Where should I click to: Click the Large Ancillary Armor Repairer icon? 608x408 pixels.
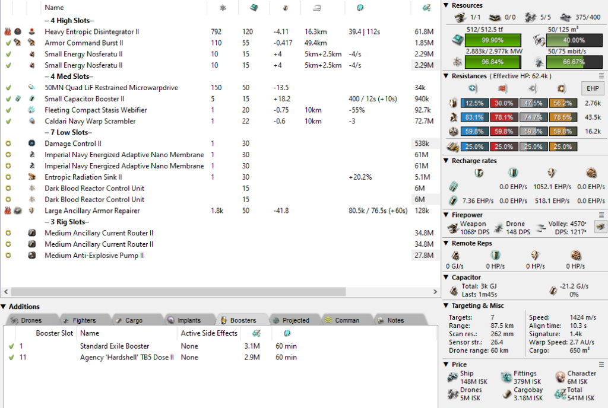click(x=31, y=211)
